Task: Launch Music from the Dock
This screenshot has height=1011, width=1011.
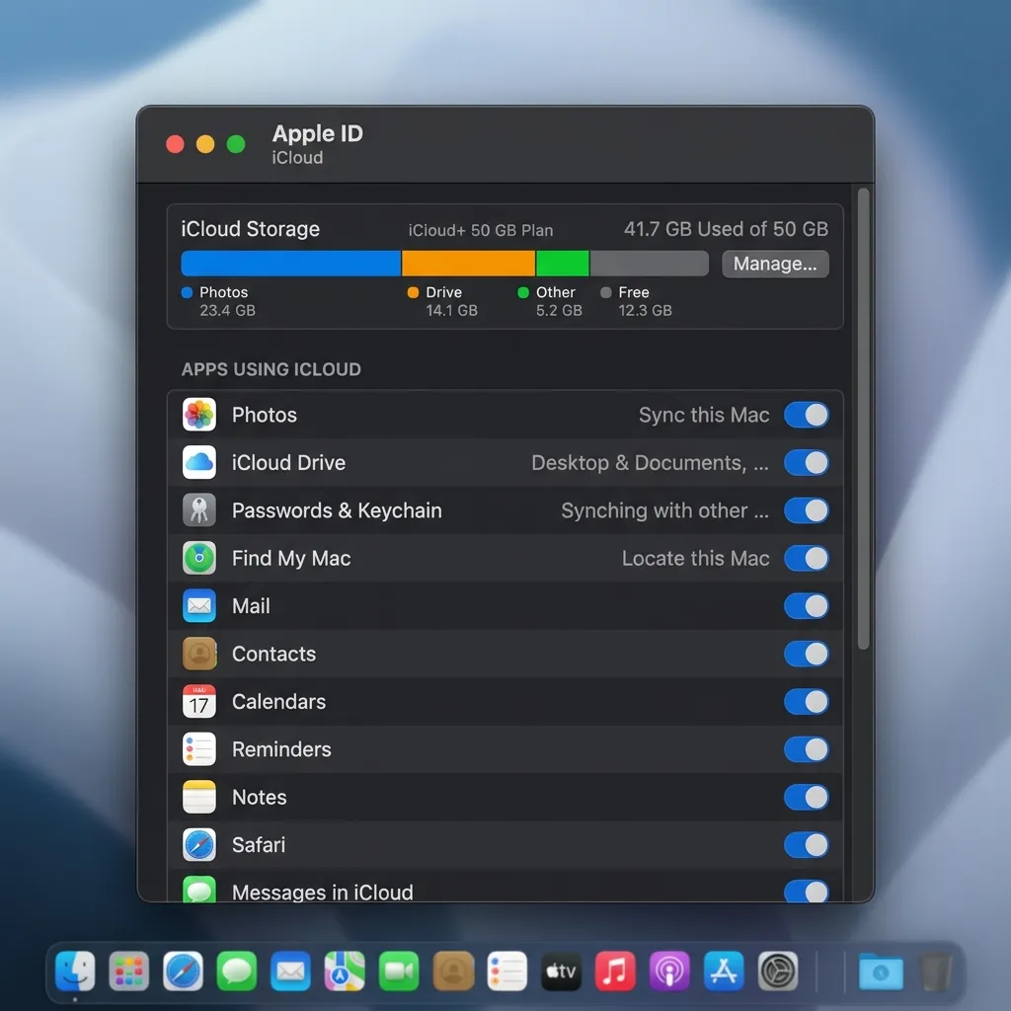Action: pyautogui.click(x=615, y=971)
